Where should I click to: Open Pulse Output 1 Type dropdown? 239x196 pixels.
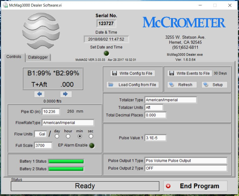point(186,161)
